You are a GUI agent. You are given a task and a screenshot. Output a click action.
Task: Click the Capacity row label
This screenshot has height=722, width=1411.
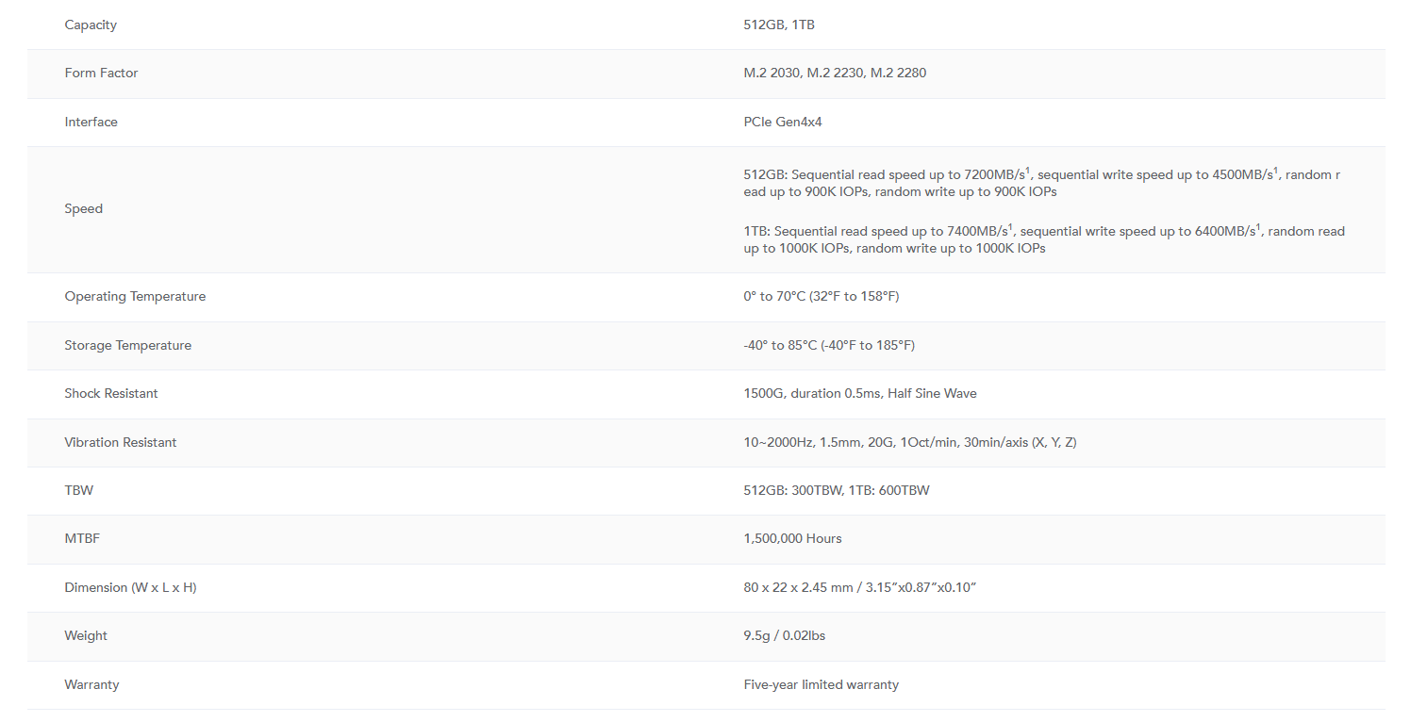(x=91, y=25)
